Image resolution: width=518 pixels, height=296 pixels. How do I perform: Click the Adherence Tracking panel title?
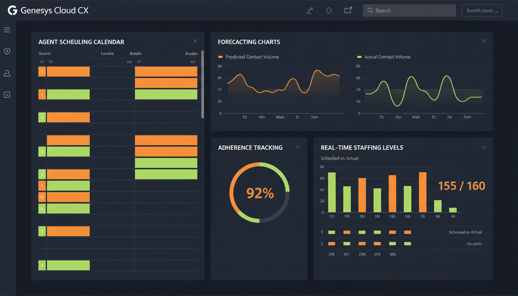250,148
